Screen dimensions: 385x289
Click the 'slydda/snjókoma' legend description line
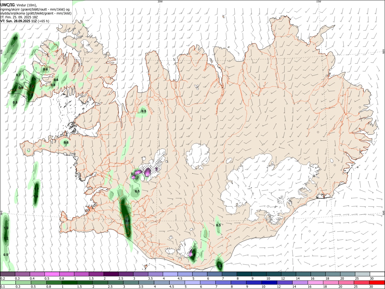pos(36,13)
